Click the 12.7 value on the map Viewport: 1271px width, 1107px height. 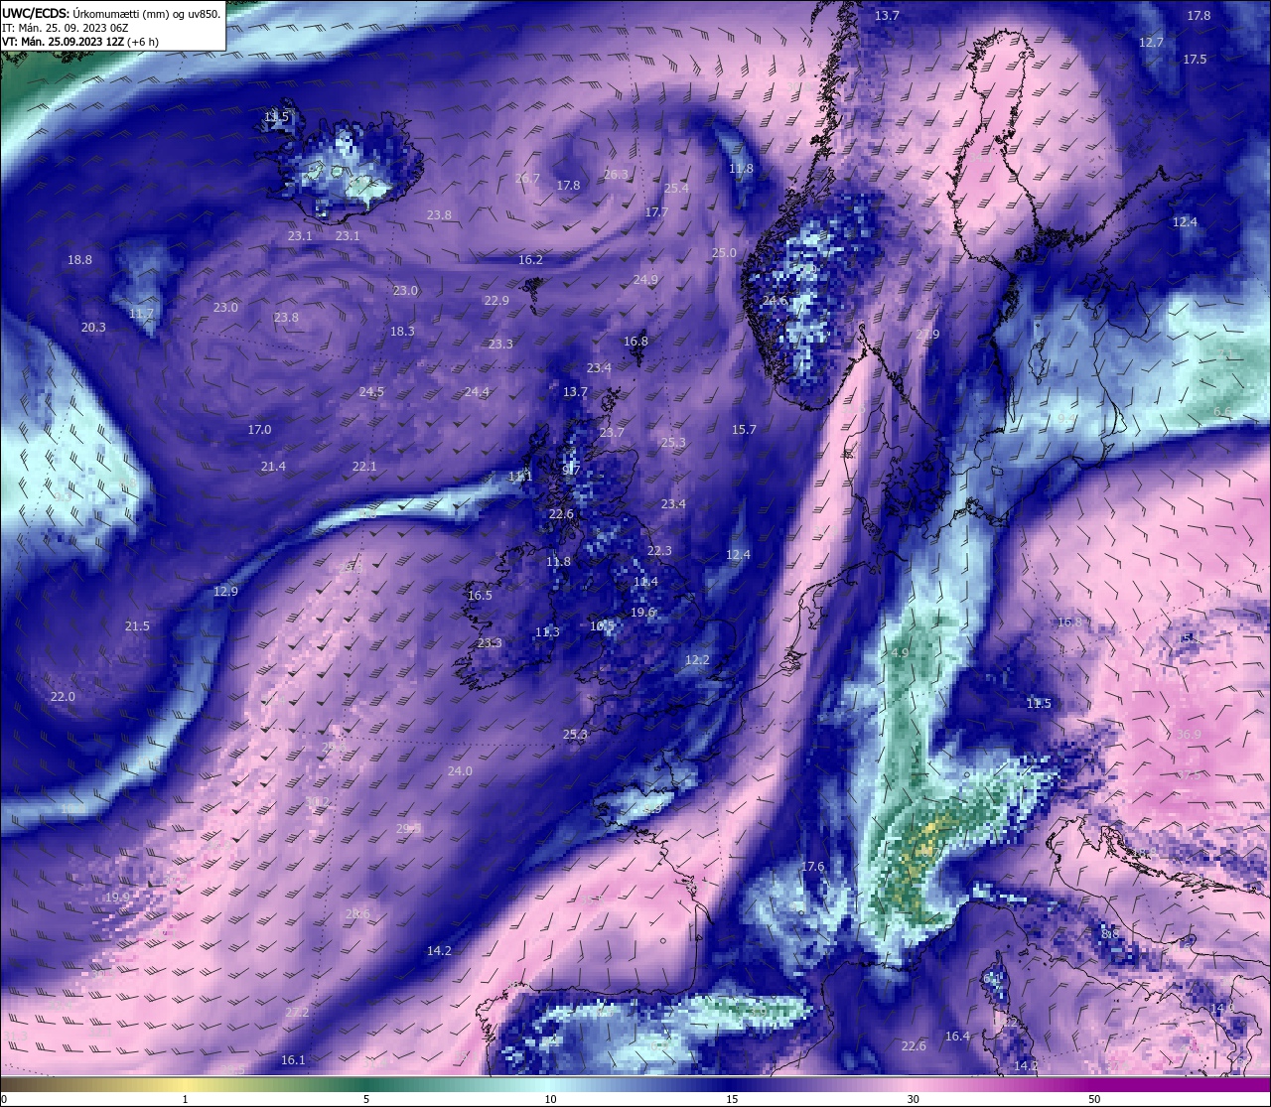point(1151,43)
